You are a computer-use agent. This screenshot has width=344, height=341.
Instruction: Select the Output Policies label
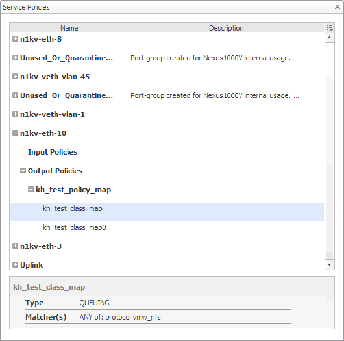pyautogui.click(x=55, y=171)
